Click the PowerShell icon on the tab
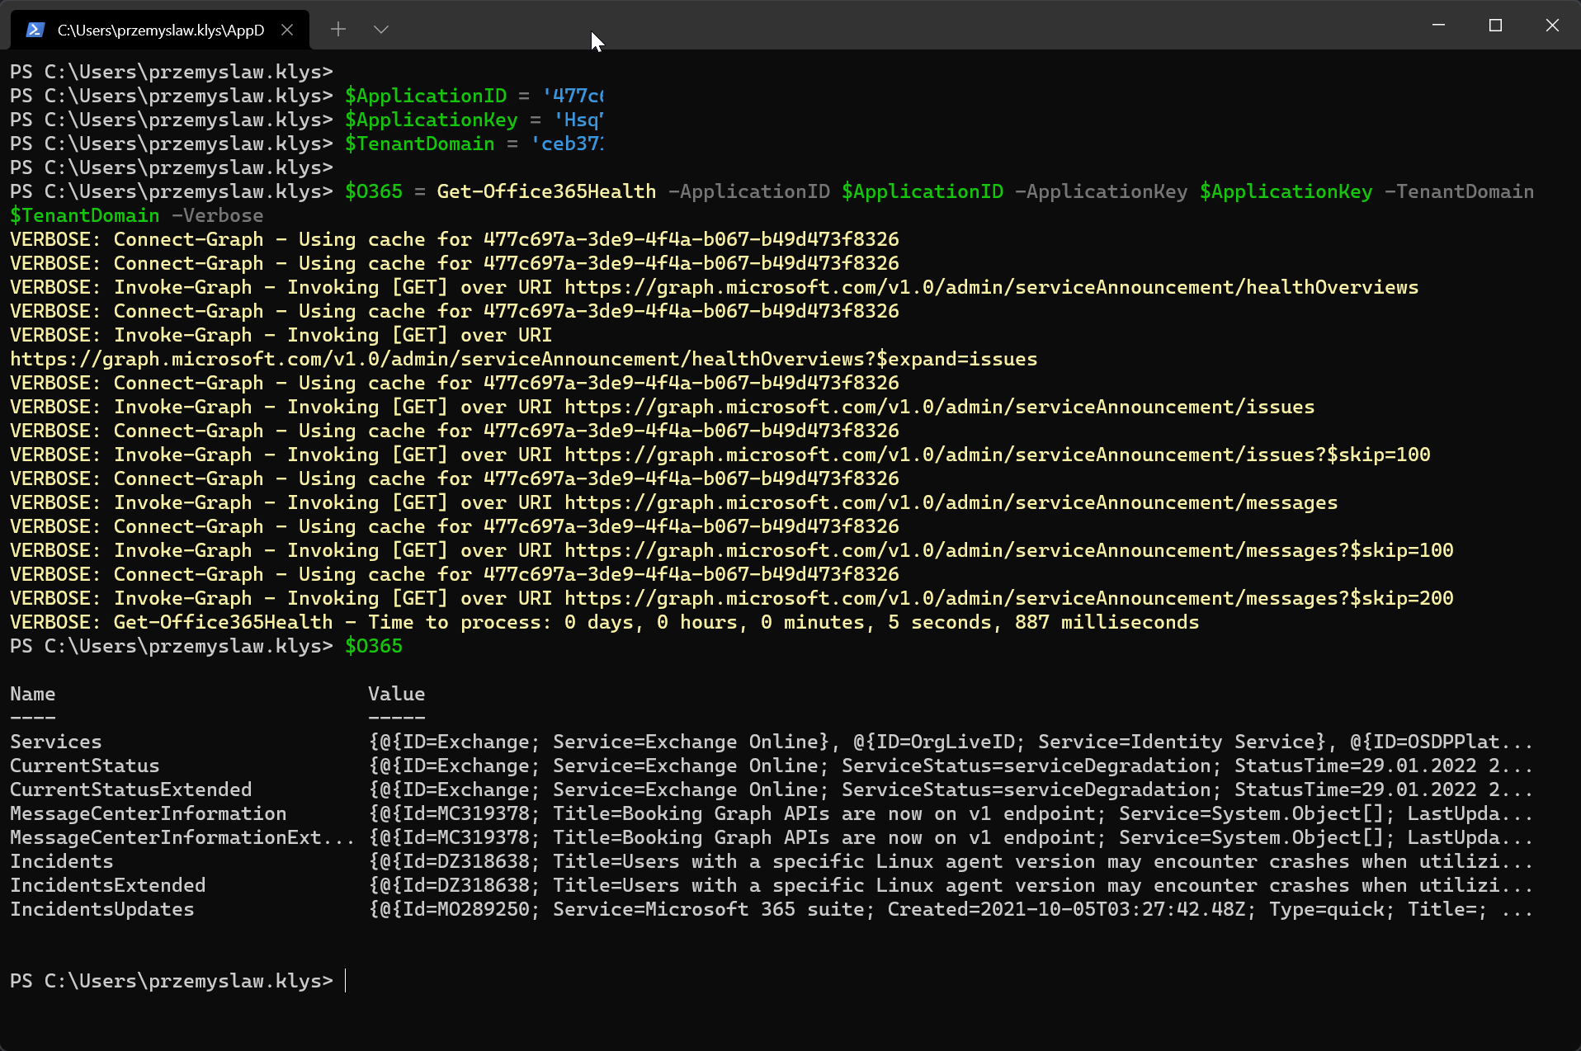Image resolution: width=1581 pixels, height=1051 pixels. pyautogui.click(x=35, y=29)
